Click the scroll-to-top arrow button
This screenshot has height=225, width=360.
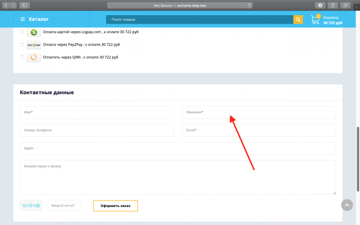[347, 205]
